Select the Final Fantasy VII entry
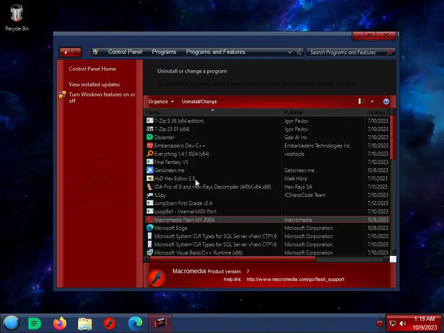 coord(267,162)
